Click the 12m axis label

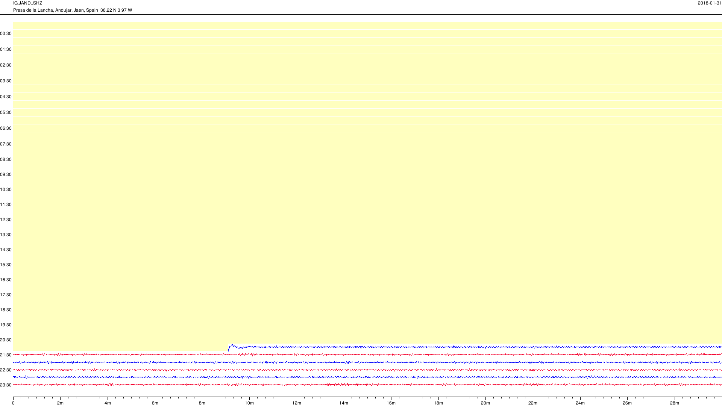click(297, 403)
